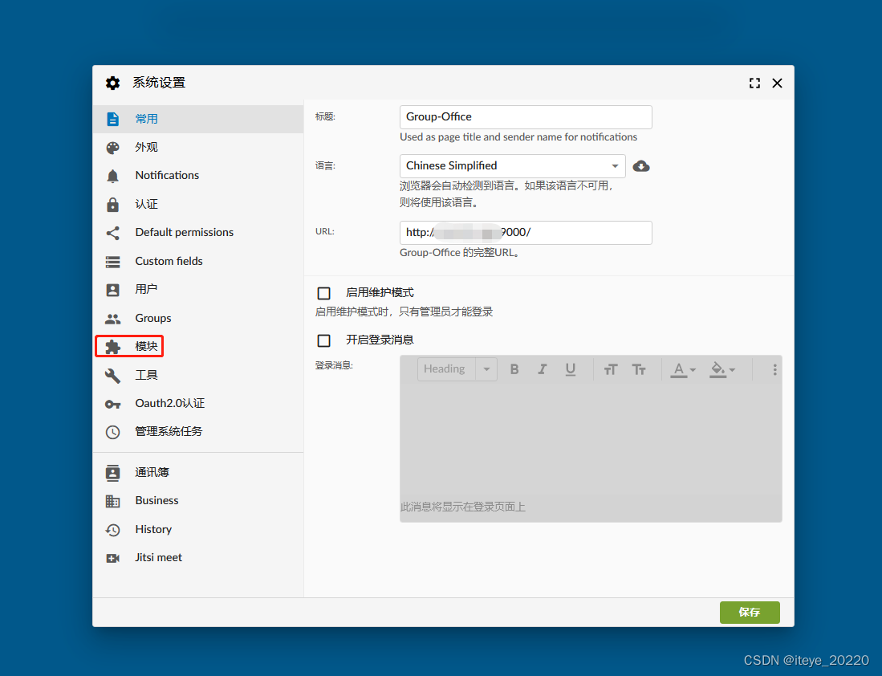Click the 标题 field containing Group-Office
The image size is (882, 676).
tap(526, 117)
